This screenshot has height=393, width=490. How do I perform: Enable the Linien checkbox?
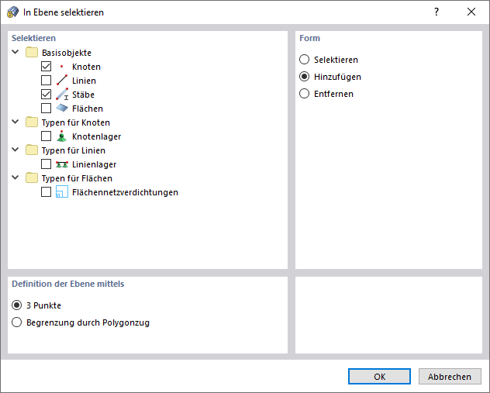47,81
